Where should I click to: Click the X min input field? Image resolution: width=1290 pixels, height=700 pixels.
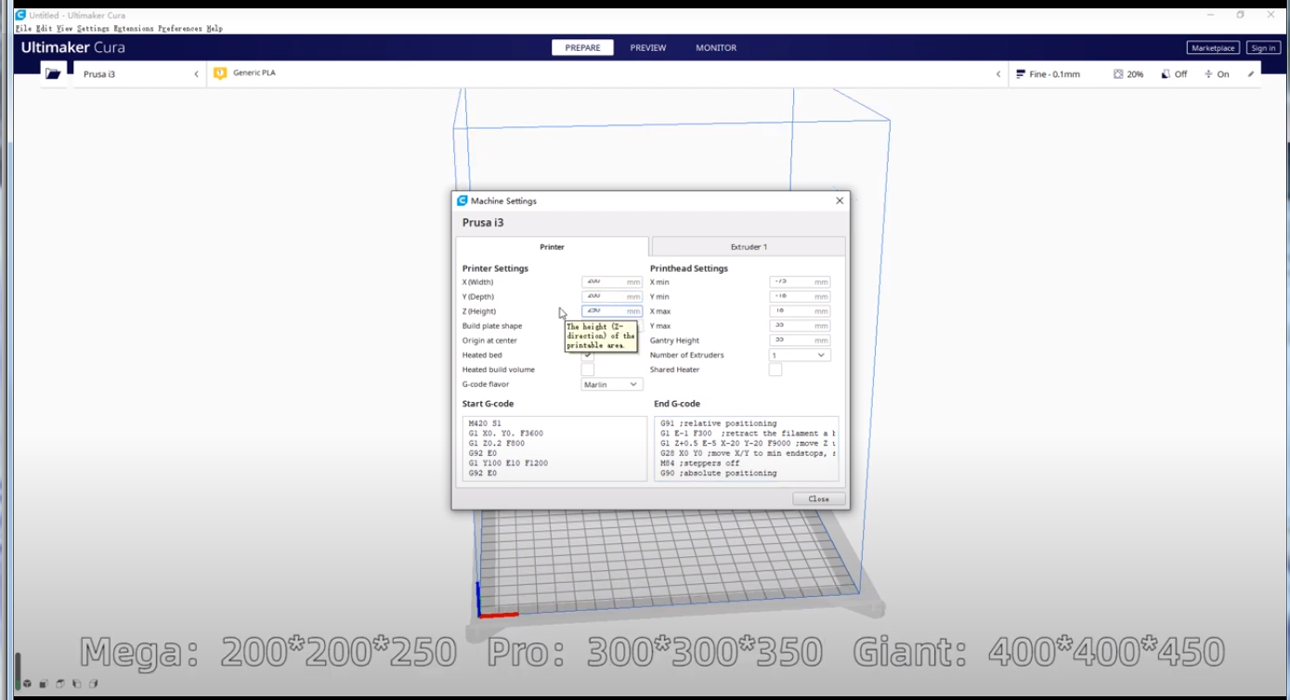[800, 282]
